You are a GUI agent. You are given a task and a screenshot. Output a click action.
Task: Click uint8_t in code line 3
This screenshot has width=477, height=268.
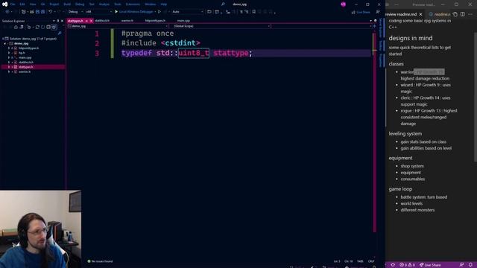pyautogui.click(x=194, y=53)
